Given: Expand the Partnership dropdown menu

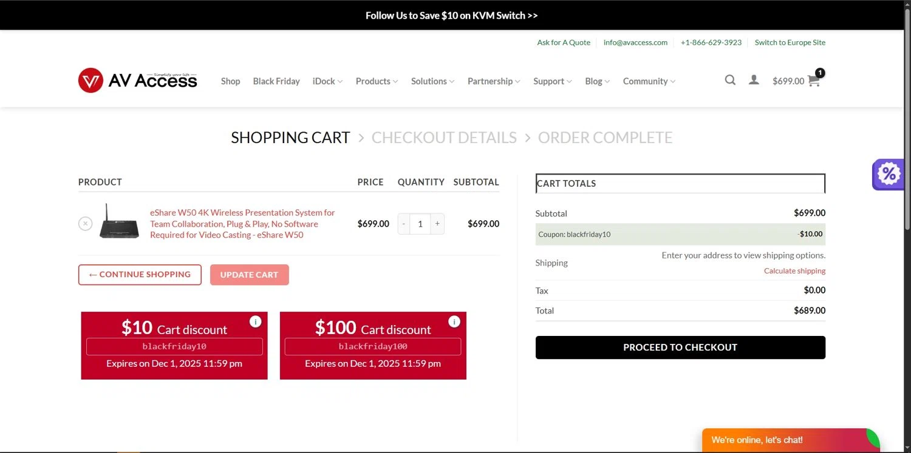Looking at the screenshot, I should pyautogui.click(x=494, y=81).
